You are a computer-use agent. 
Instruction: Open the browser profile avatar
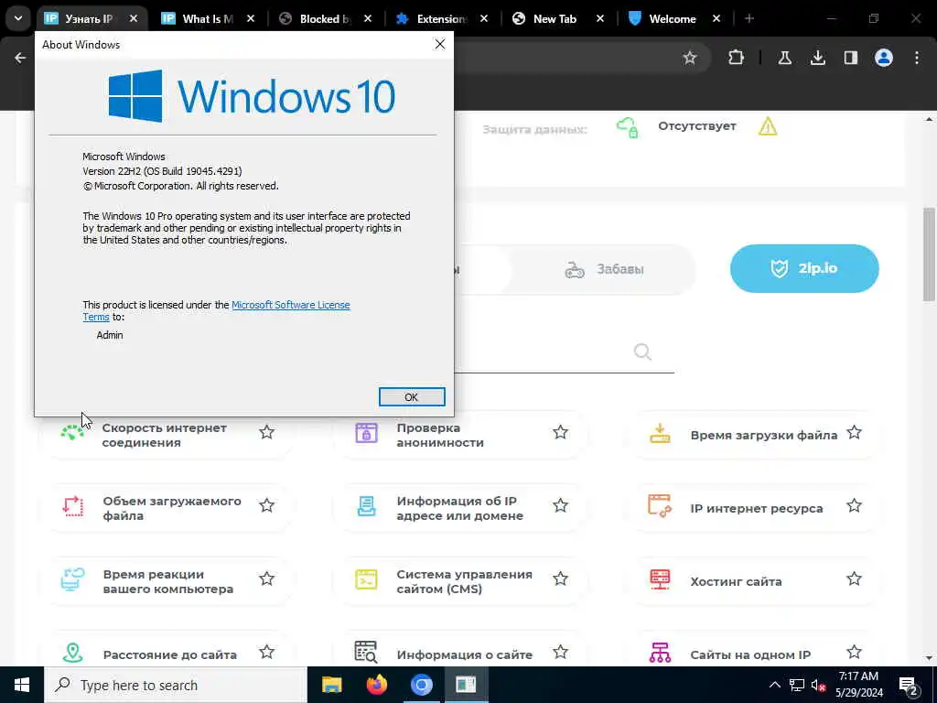[884, 58]
